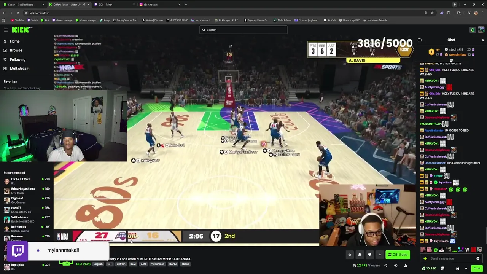Click the motionman stream tag
This screenshot has height=274, width=487.
158,264
